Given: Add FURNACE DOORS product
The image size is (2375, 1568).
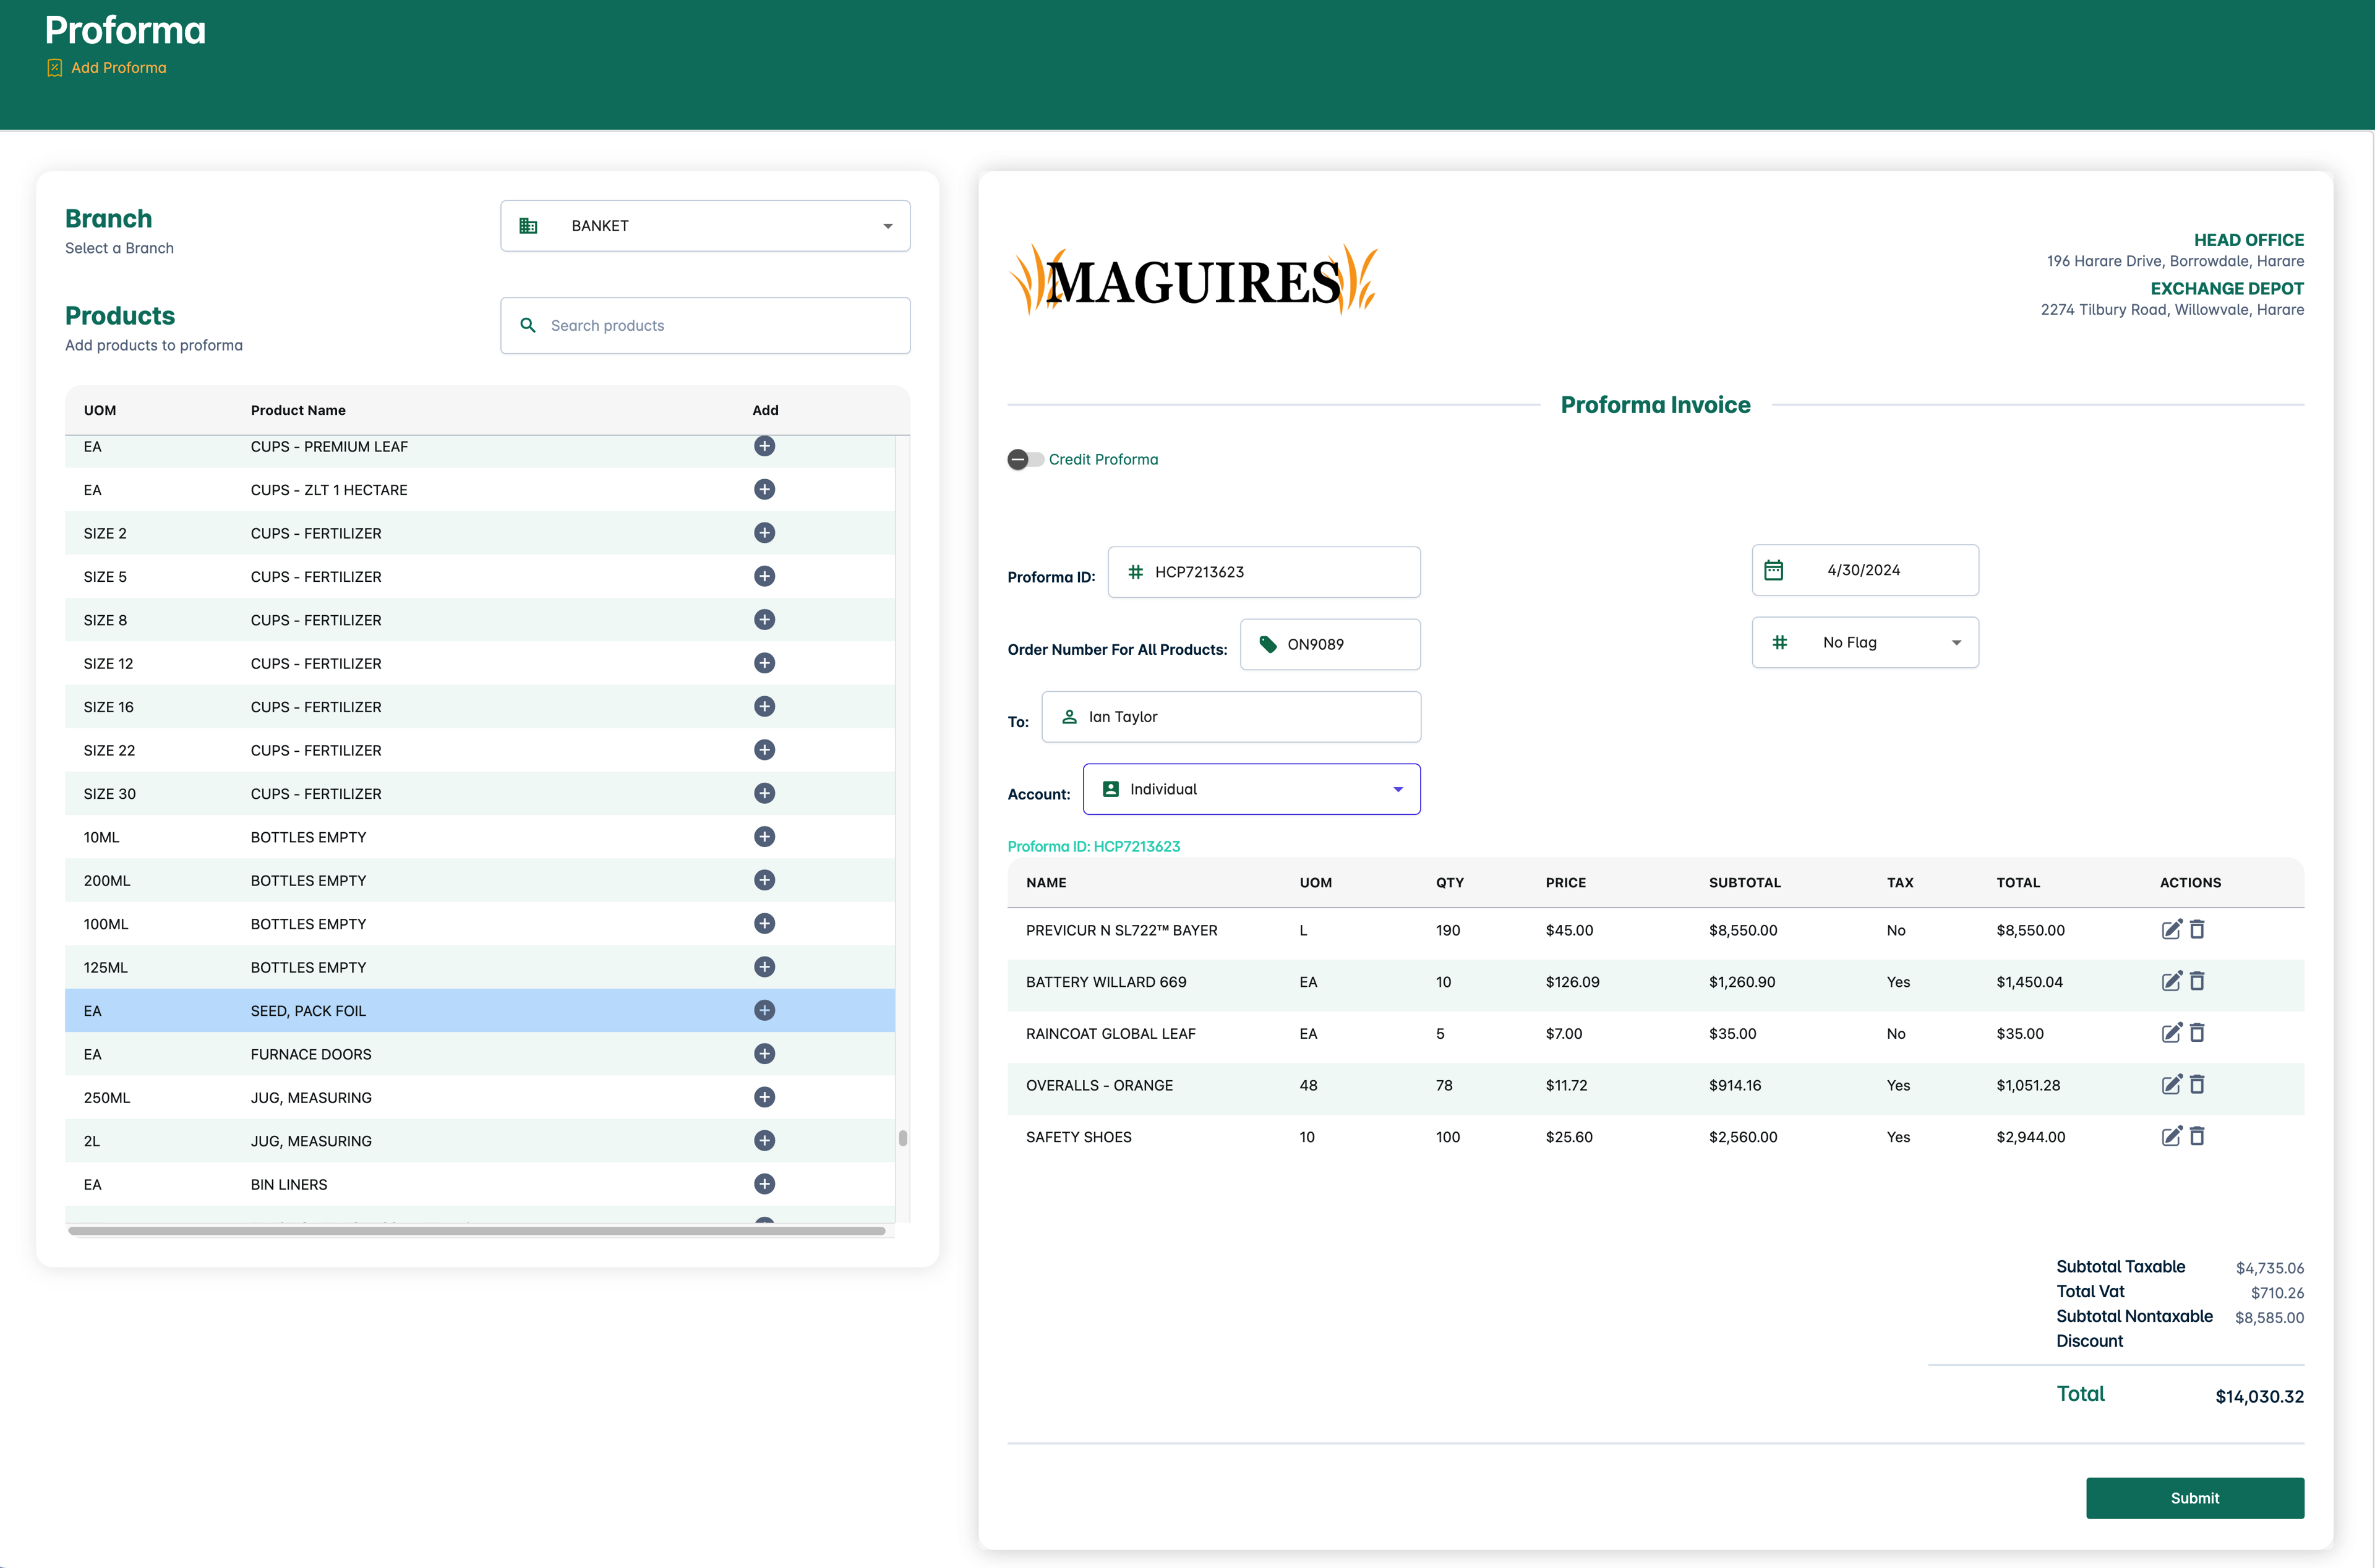Looking at the screenshot, I should (764, 1053).
